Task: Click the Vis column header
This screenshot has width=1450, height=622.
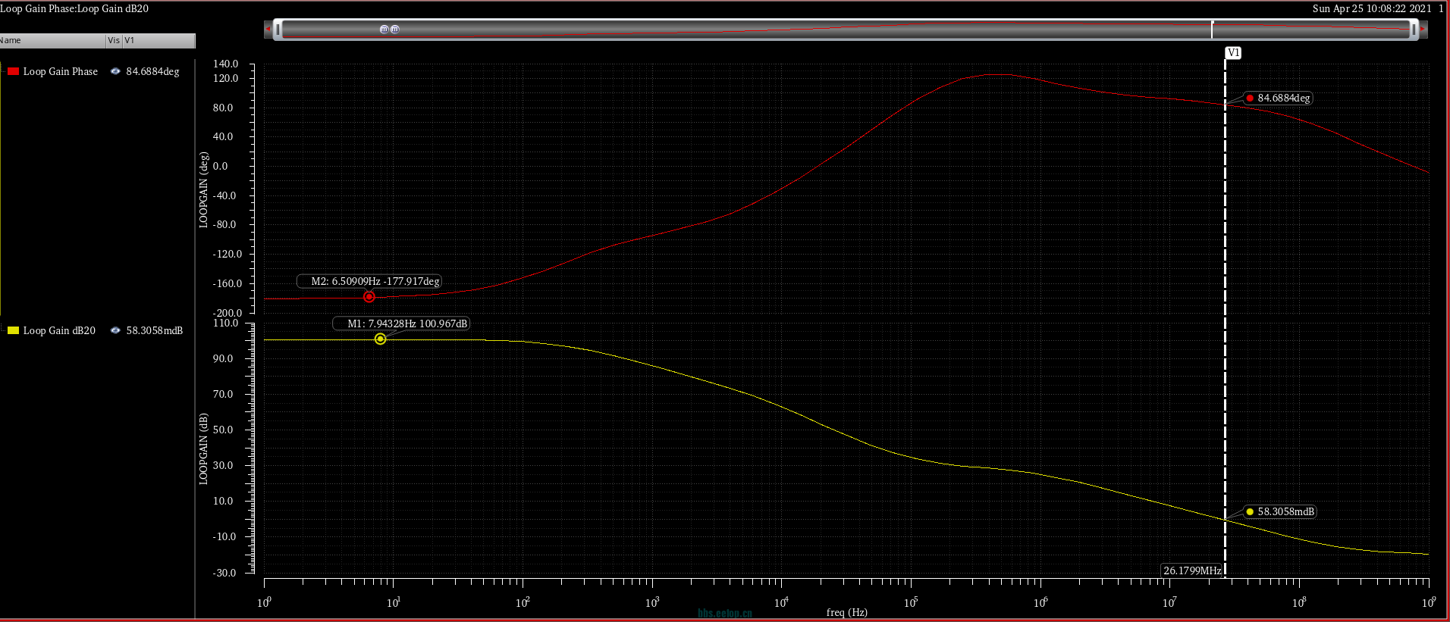Action: [x=114, y=40]
